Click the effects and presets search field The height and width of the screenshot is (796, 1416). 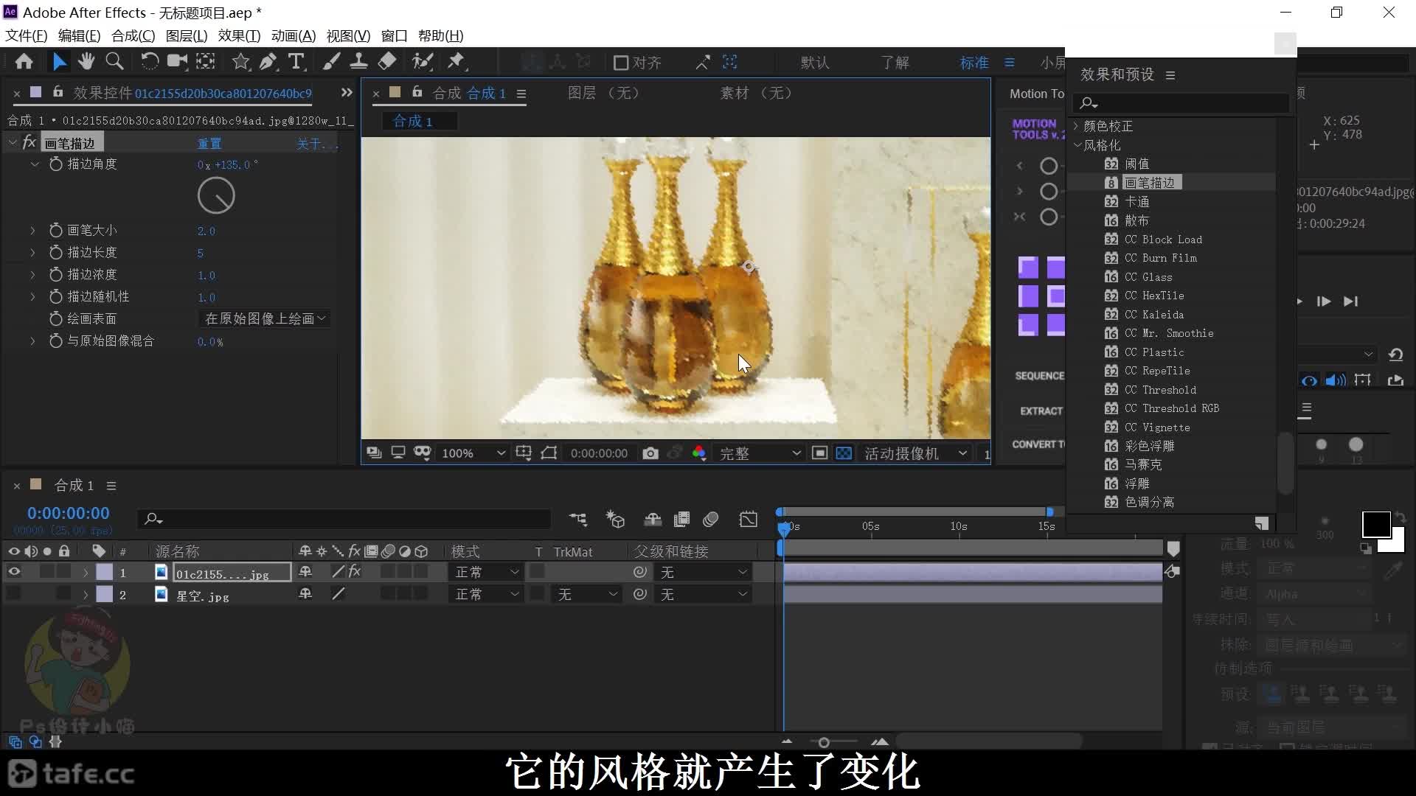point(1181,102)
